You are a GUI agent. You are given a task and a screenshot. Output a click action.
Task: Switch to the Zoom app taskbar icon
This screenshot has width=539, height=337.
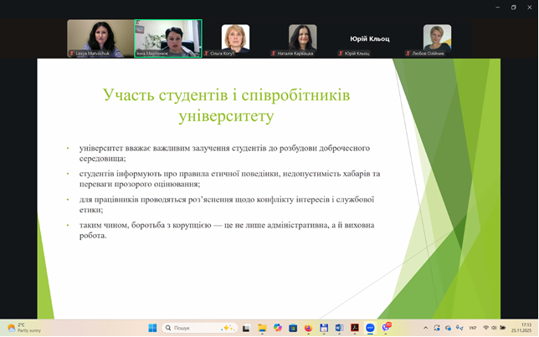coord(370,328)
